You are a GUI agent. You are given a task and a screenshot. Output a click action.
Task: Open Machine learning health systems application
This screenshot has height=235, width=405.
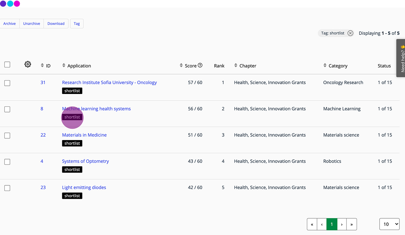96,109
